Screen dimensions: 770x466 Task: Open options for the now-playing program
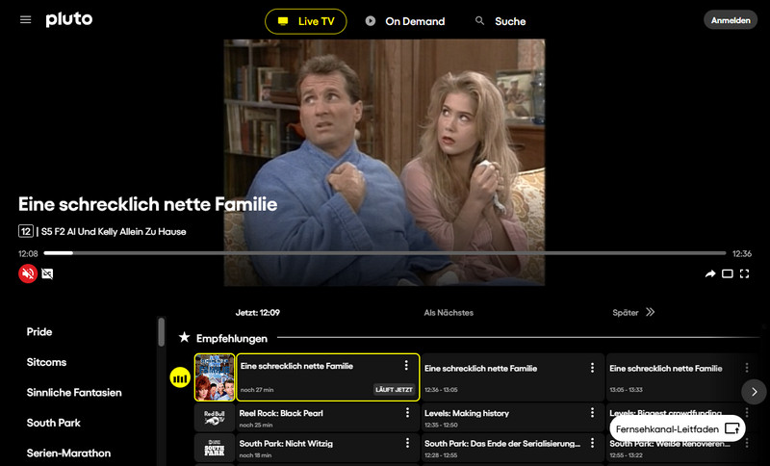coord(406,365)
